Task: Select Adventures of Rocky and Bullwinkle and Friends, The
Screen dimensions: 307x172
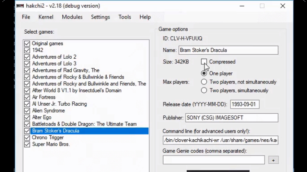Action: pos(89,84)
